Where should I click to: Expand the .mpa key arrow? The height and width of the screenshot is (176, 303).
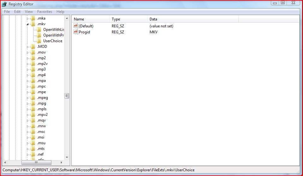click(27, 81)
